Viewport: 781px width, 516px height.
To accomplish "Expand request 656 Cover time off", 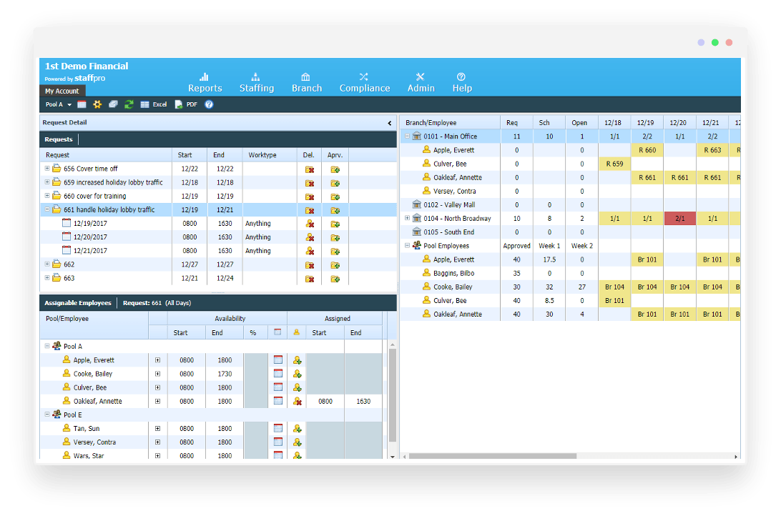I will coord(47,168).
